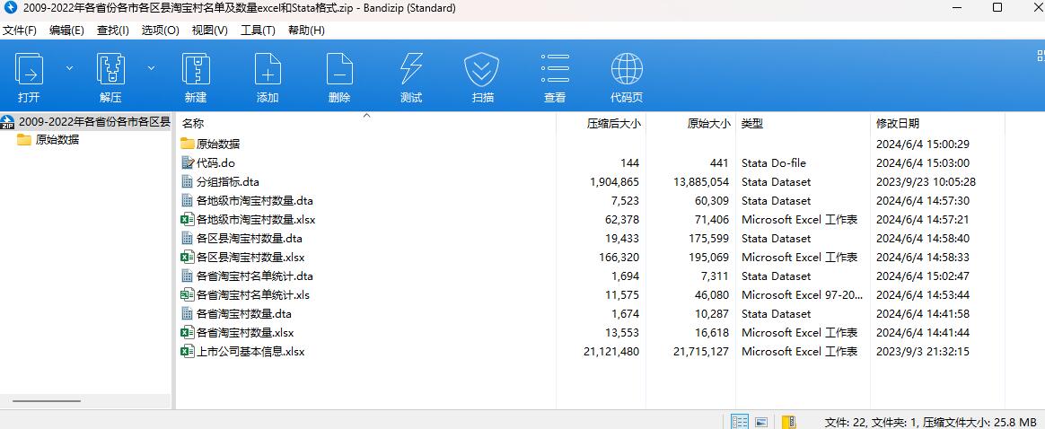Click the 新建 (New archive) toolbar icon

click(x=196, y=69)
